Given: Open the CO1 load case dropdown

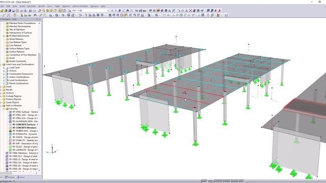Looking at the screenshot, I should coord(108,10).
